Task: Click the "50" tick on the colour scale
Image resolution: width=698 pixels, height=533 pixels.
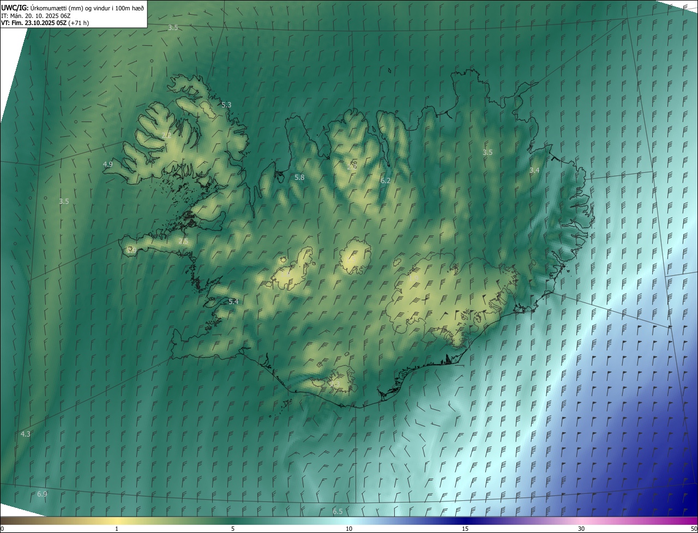Action: [x=694, y=529]
